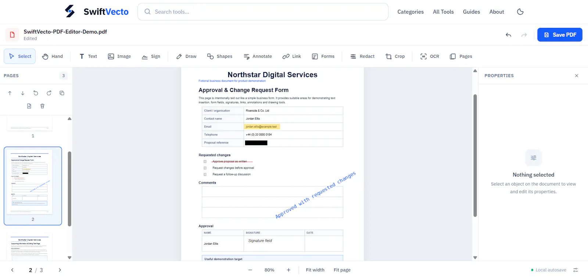Rotate page clockwise

pyautogui.click(x=49, y=93)
